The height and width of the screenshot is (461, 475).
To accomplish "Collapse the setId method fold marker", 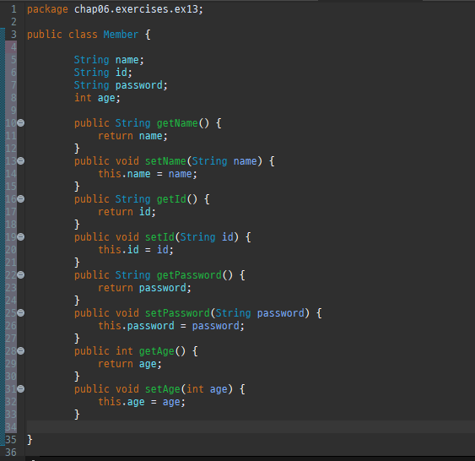I will point(20,236).
